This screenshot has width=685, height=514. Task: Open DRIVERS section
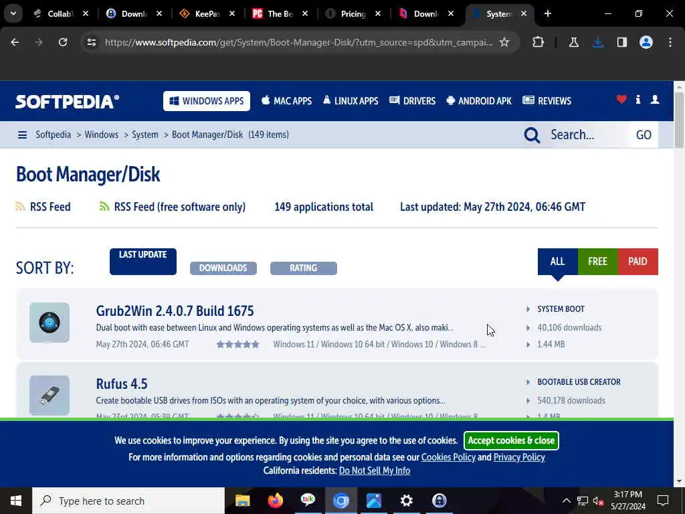(412, 101)
